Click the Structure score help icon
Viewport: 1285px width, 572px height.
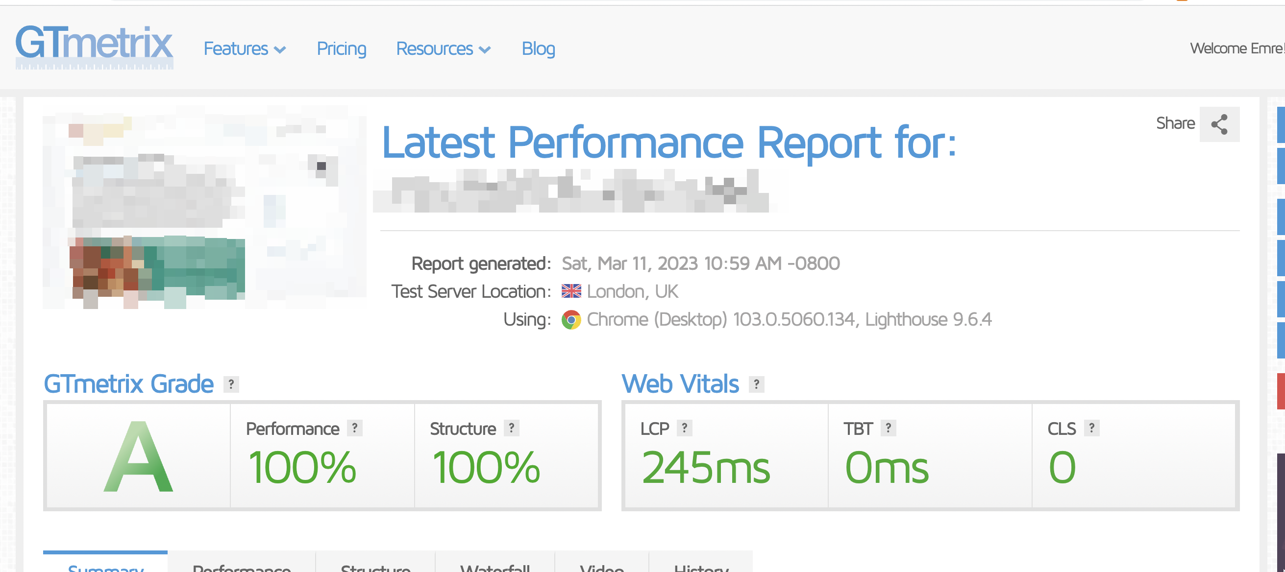[x=511, y=428]
